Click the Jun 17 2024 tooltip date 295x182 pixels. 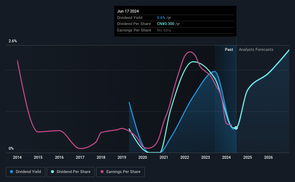tap(128, 11)
